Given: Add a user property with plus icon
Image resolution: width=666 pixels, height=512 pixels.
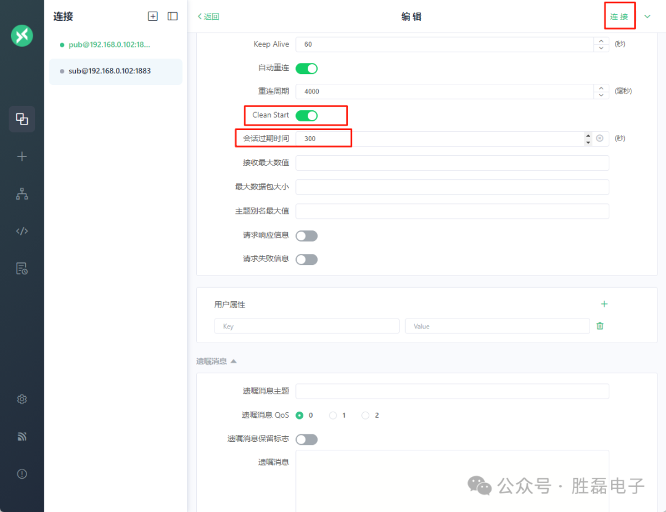Looking at the screenshot, I should click(604, 304).
